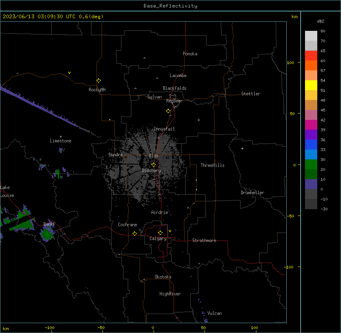Select the yellow 54–51 dBZ legend swatch
341x333 pixels.
(x=311, y=85)
